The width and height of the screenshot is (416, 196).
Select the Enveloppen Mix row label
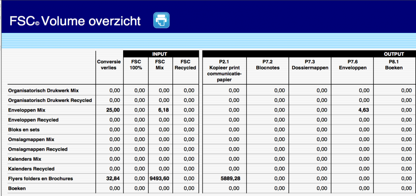coord(27,110)
